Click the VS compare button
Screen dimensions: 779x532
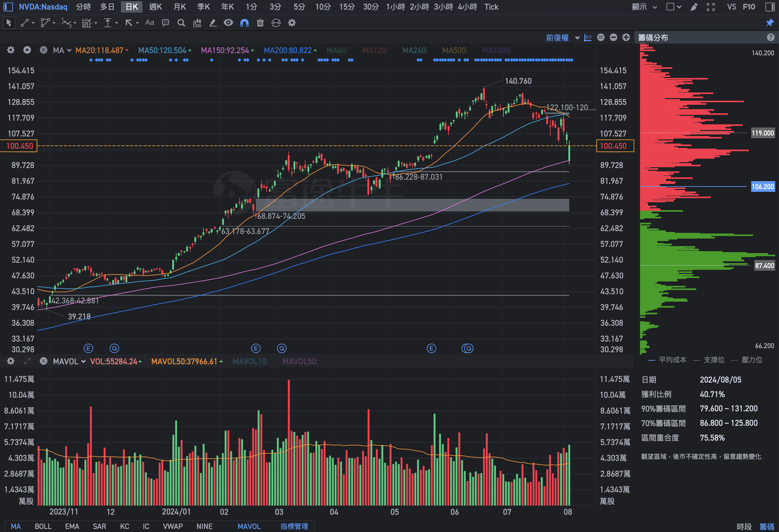pos(731,7)
